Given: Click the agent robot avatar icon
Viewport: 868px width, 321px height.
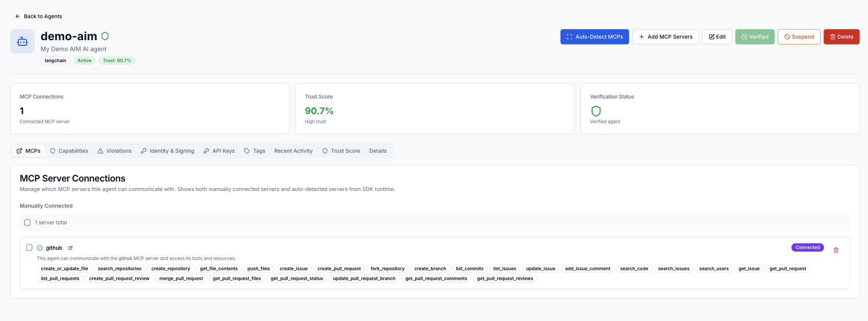Looking at the screenshot, I should tap(22, 41).
